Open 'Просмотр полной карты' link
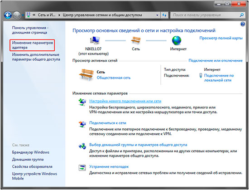 point(221,38)
